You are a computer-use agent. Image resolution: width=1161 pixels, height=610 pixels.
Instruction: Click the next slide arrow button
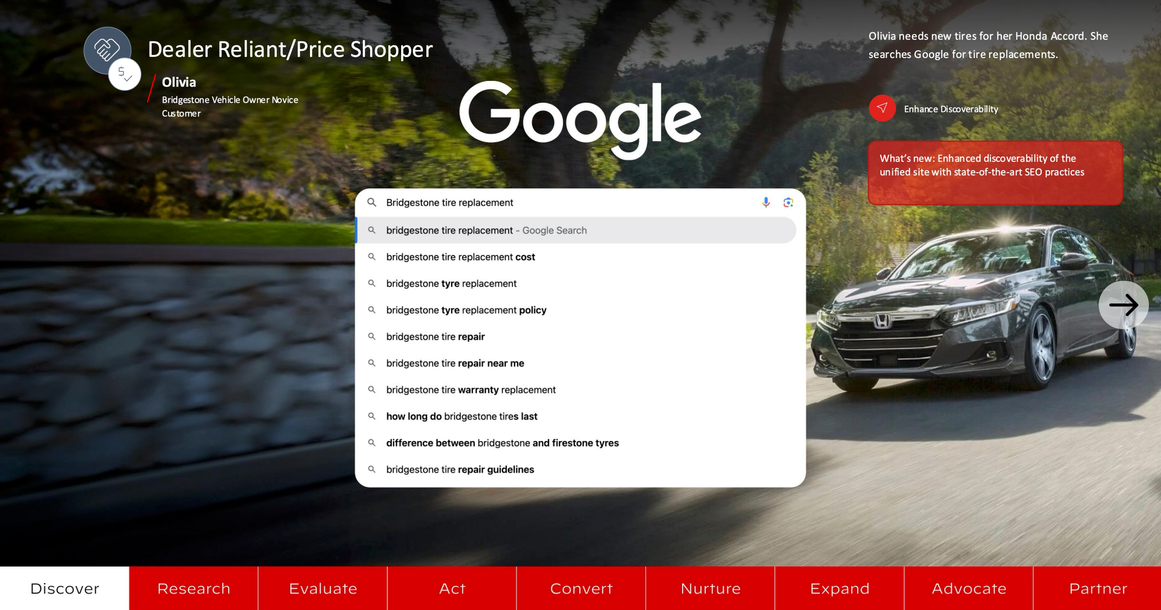point(1123,305)
